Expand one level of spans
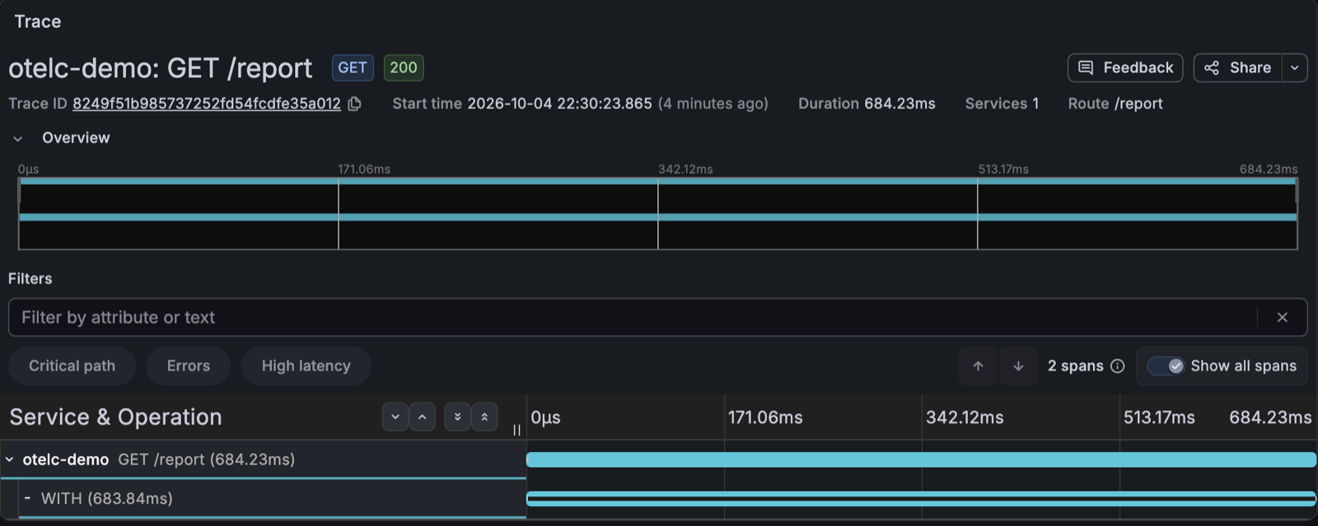 (395, 417)
